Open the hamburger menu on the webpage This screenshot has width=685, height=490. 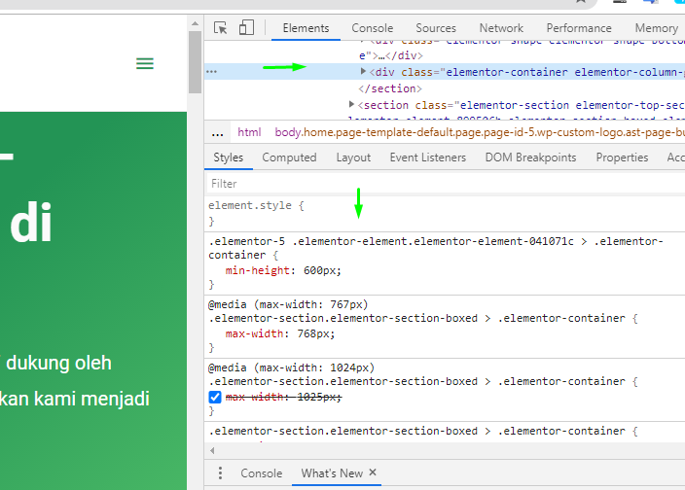(145, 64)
